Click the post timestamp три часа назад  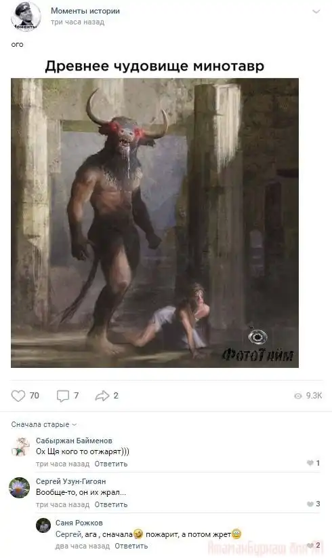click(77, 22)
